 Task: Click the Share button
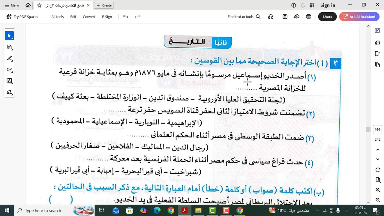(x=327, y=17)
